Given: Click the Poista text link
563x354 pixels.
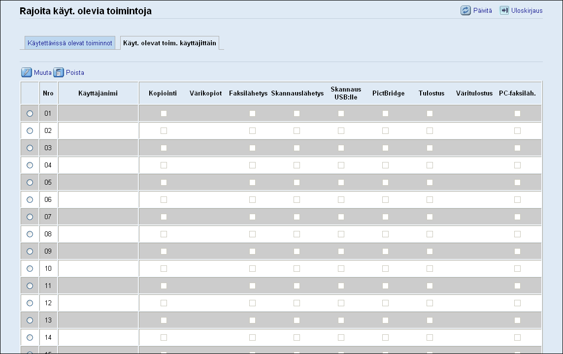Looking at the screenshot, I should click(75, 72).
